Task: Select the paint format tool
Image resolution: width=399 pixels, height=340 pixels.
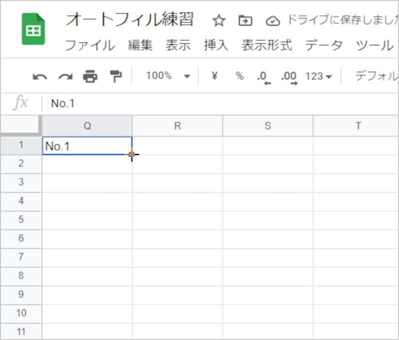Action: coord(115,76)
